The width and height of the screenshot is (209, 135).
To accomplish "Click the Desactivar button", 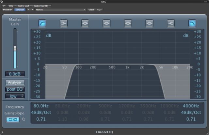I will coord(7,10).
